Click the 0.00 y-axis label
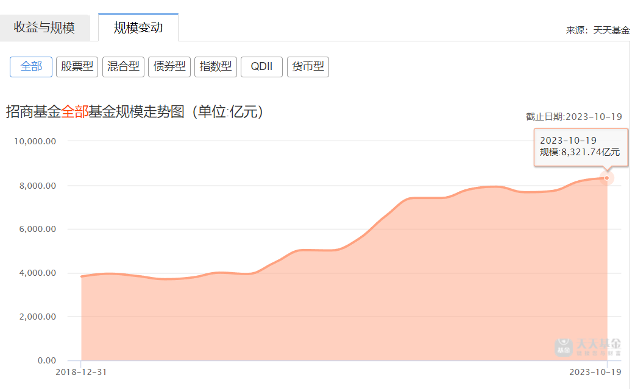635x389 pixels. coord(47,360)
